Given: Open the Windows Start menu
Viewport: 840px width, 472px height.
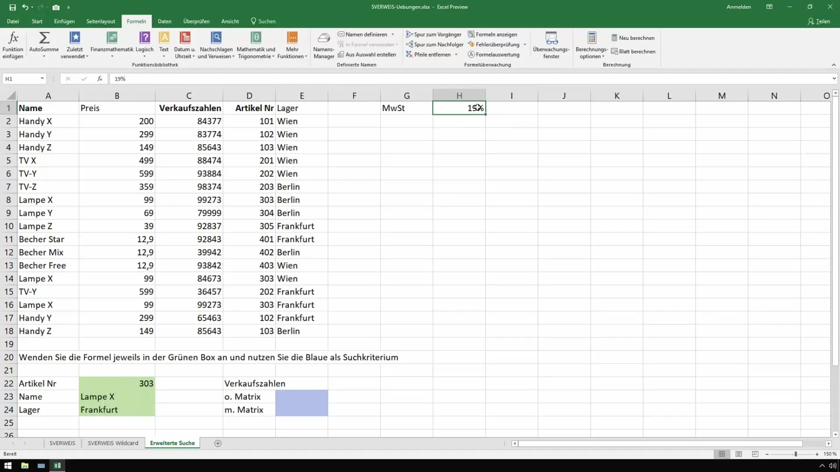Looking at the screenshot, I should 8,465.
